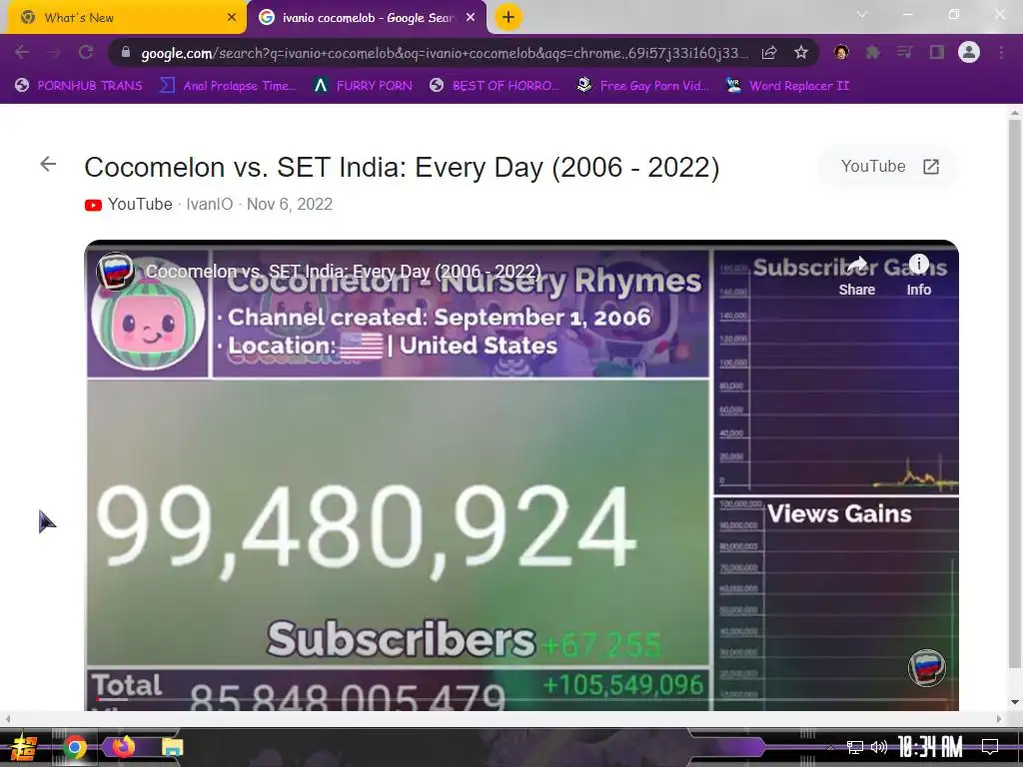Open the Chrome three-dot menu
The height and width of the screenshot is (767, 1023).
1001,52
